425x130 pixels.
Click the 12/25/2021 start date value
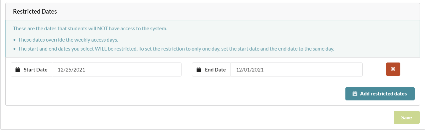72,70
